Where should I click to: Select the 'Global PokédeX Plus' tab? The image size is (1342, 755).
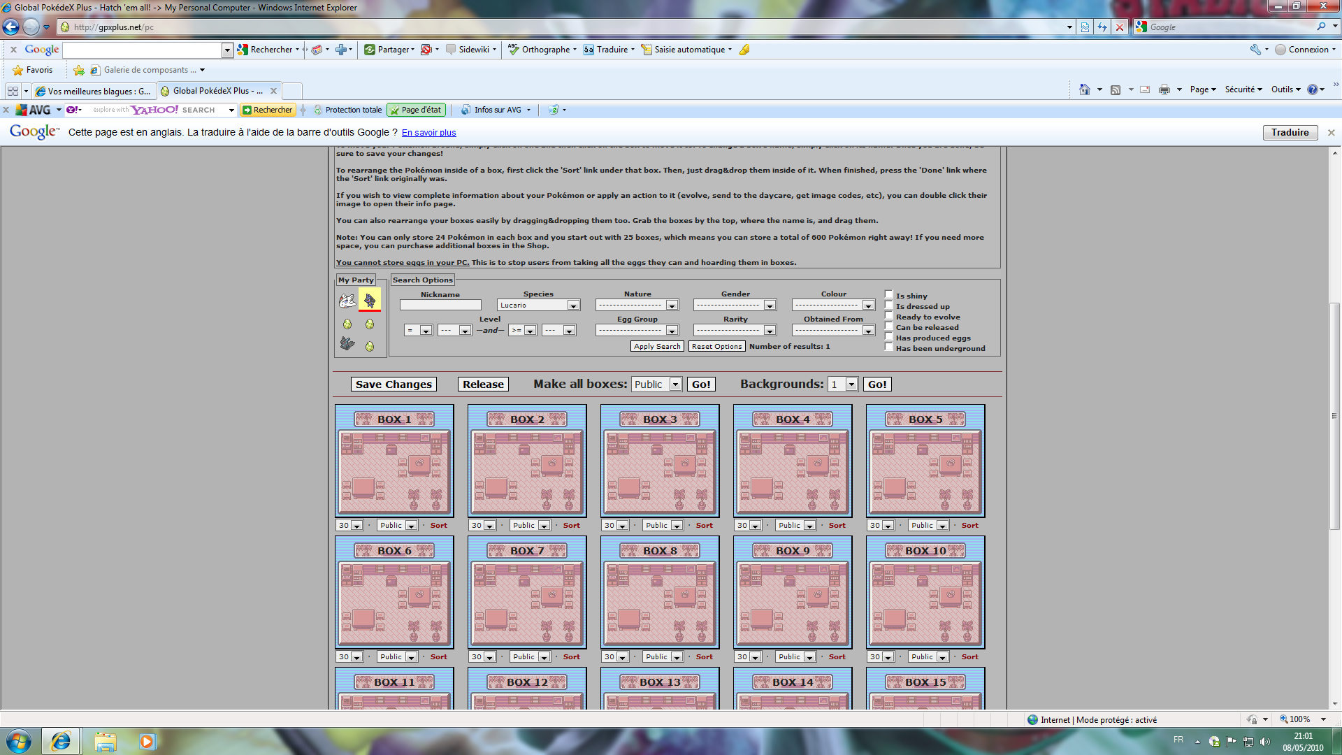[x=218, y=91]
